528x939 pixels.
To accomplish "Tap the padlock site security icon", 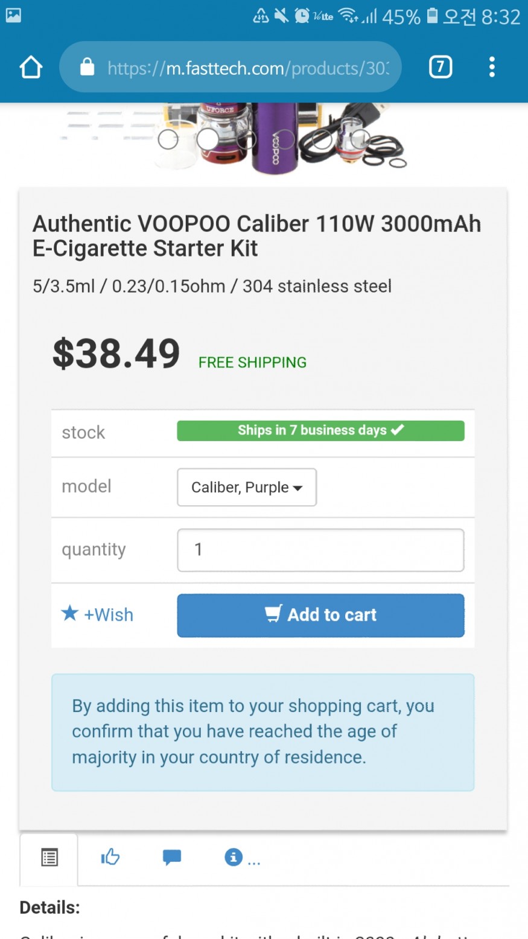I will 87,67.
